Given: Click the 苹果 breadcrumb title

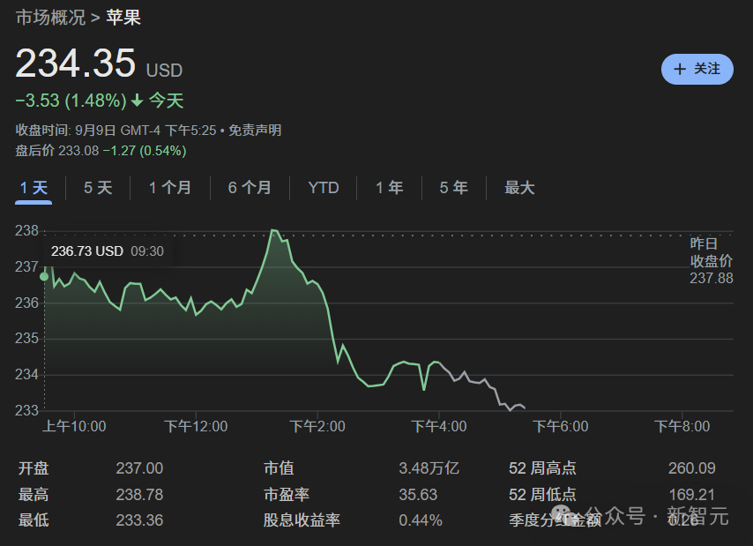Looking at the screenshot, I should coord(123,18).
